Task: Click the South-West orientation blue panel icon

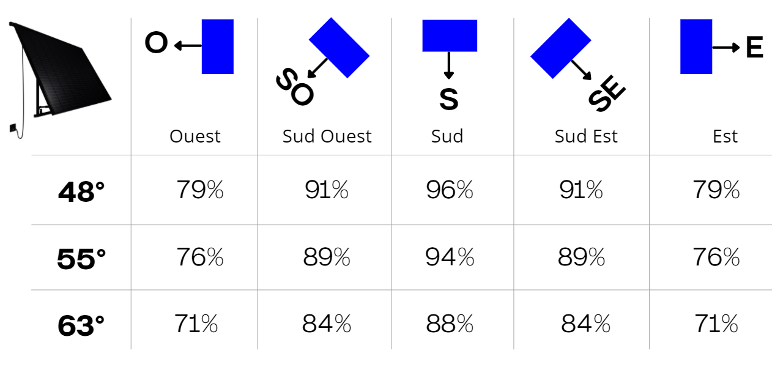Action: click(x=340, y=47)
